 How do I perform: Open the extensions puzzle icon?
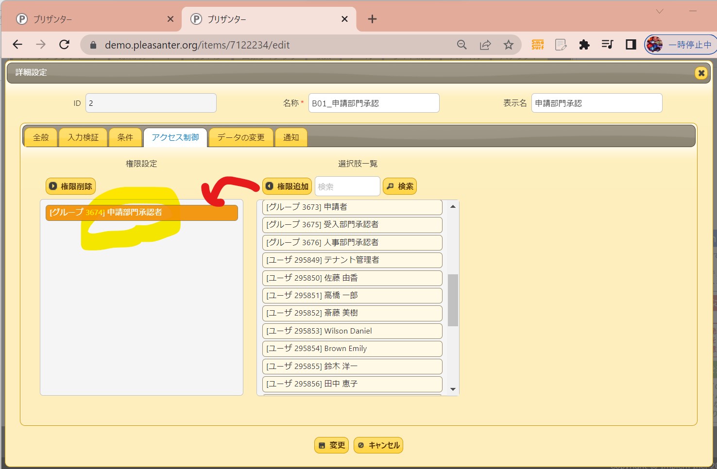[584, 45]
